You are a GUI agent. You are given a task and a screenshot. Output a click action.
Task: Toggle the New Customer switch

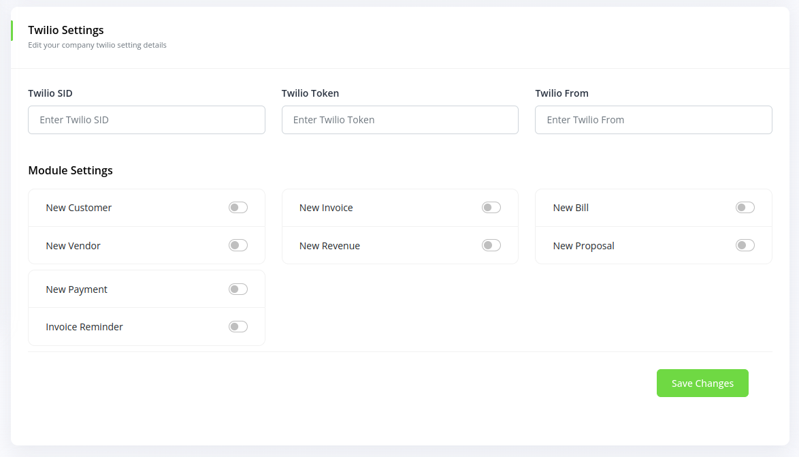(x=238, y=208)
